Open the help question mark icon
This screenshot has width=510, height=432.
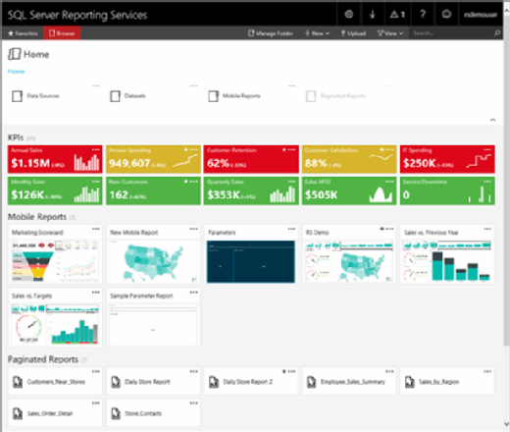423,14
